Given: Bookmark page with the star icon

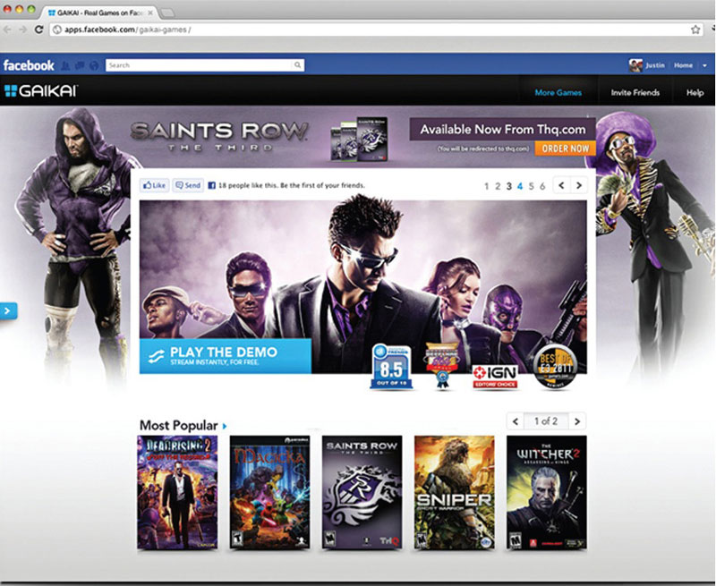Looking at the screenshot, I should [695, 30].
